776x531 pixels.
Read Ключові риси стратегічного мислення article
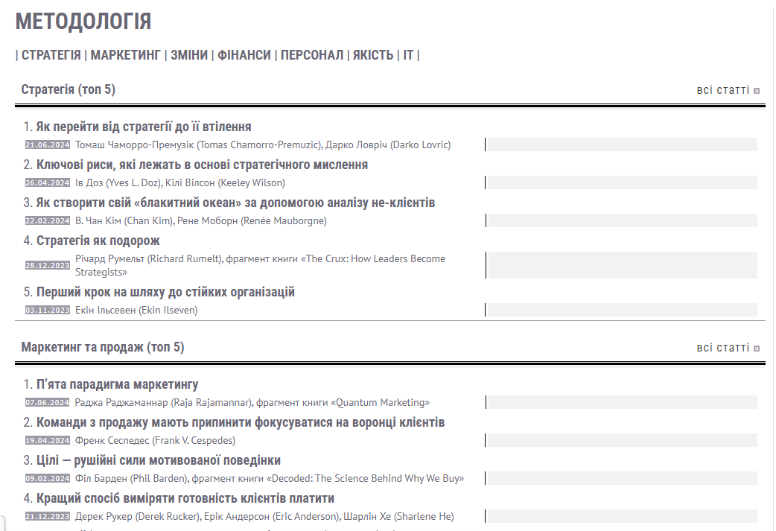(202, 165)
